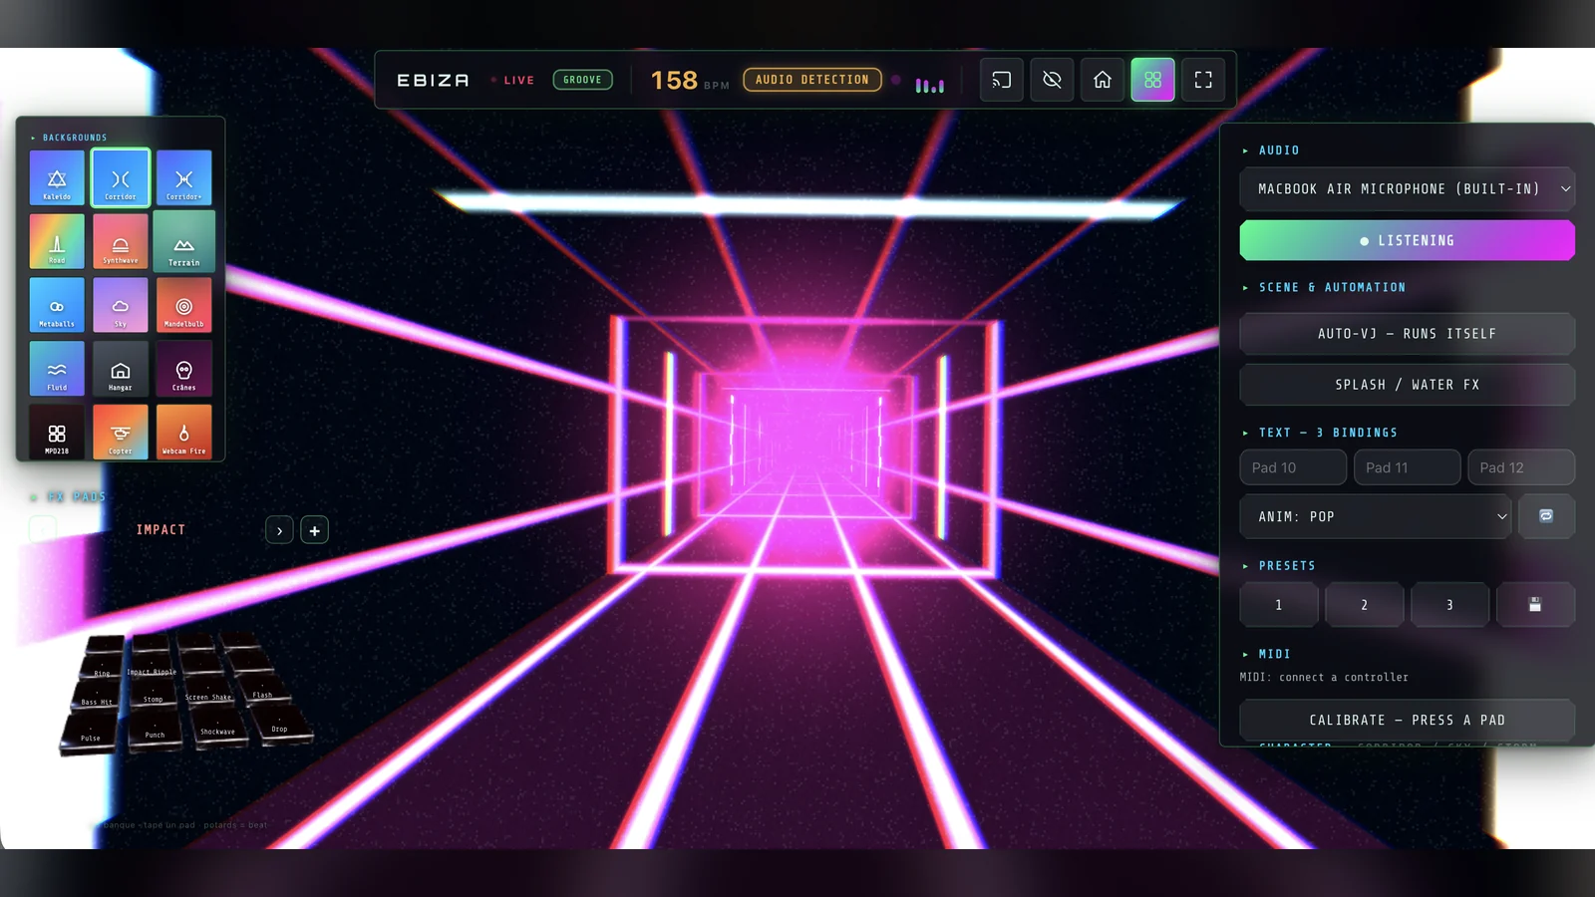Pick the Synthwave background
1595x897 pixels.
point(121,241)
